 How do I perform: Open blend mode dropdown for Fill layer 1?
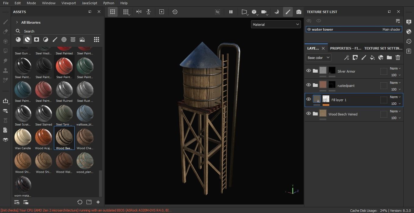tap(395, 97)
